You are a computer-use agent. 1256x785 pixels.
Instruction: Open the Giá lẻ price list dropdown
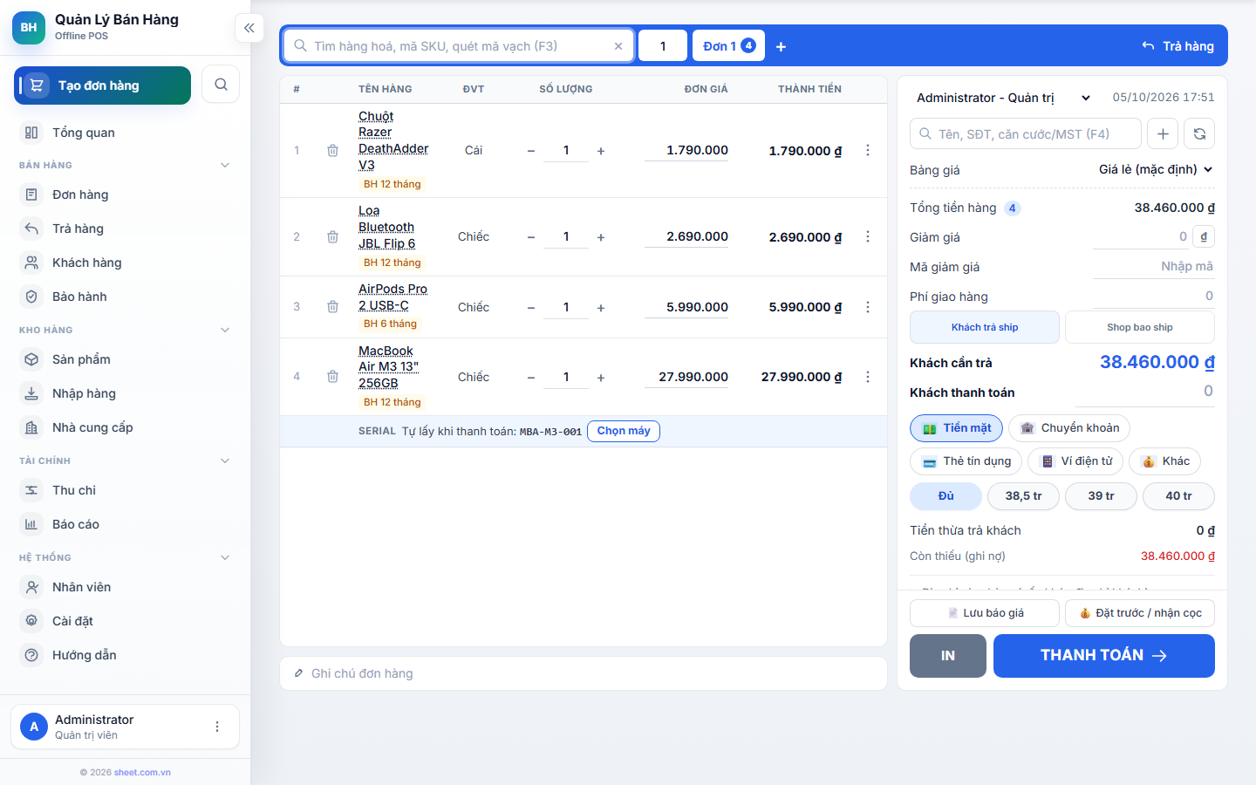point(1156,169)
